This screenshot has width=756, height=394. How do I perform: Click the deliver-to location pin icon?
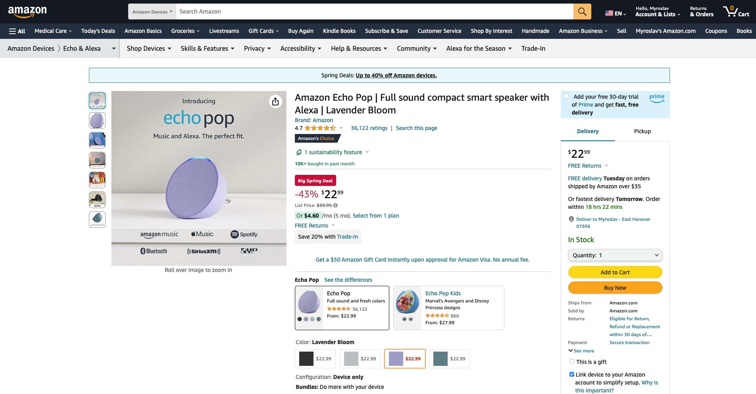[x=571, y=219]
